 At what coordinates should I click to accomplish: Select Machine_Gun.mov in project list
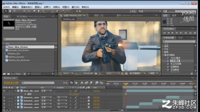tap(16, 57)
